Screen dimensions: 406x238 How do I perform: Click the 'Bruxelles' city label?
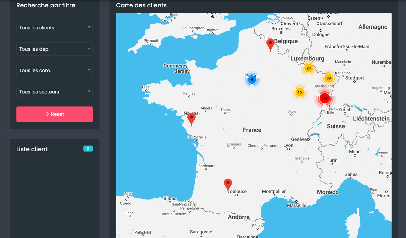[281, 29]
